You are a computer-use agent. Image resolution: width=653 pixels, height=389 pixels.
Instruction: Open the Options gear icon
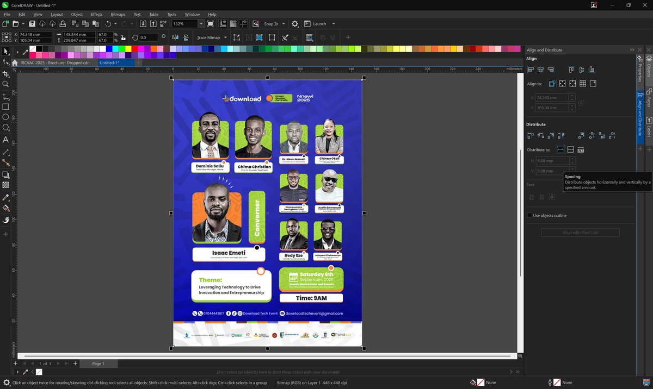(x=295, y=24)
